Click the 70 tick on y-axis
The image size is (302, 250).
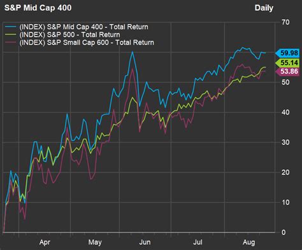[285, 22]
